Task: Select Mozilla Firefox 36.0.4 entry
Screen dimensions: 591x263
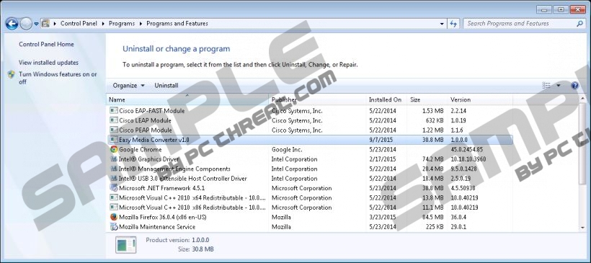Action: pyautogui.click(x=310, y=217)
